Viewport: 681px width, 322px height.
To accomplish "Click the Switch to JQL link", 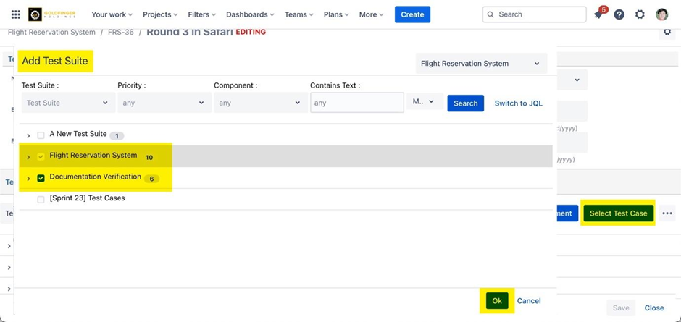I will coord(518,103).
